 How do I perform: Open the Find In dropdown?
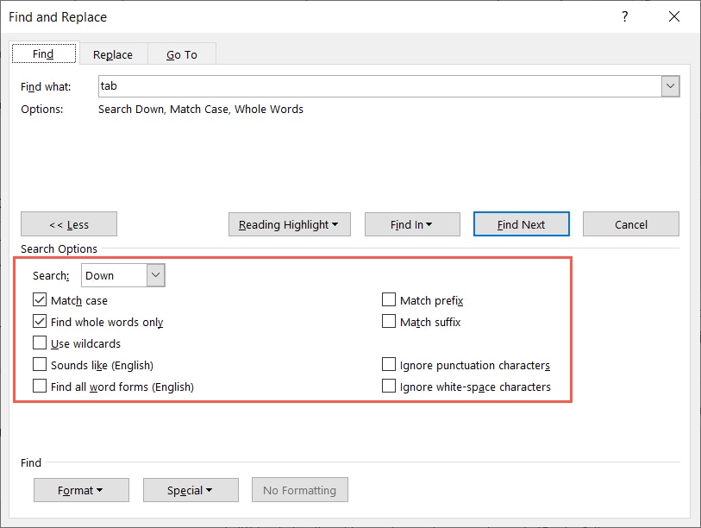[x=412, y=223]
